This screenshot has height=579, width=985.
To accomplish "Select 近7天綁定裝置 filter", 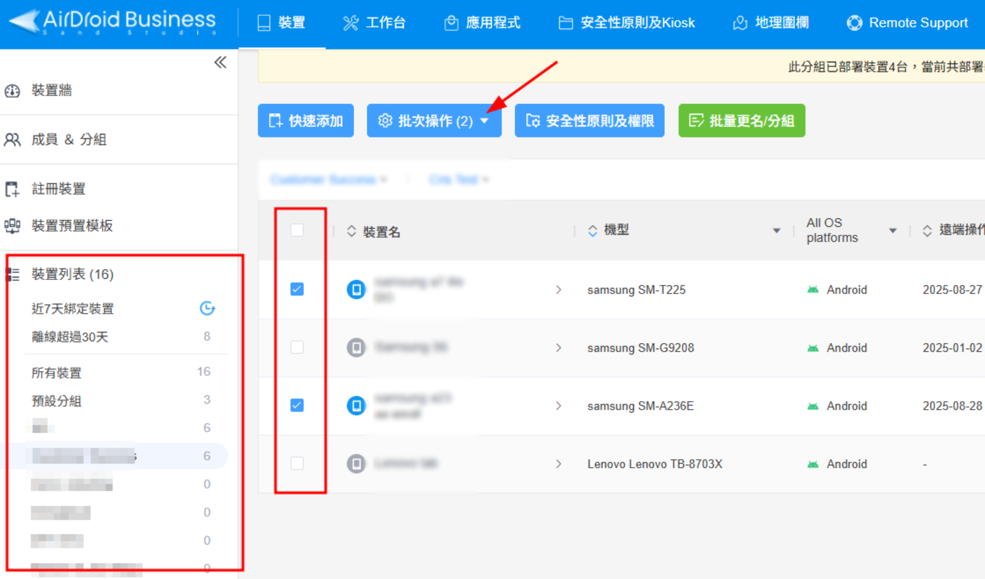I will point(73,309).
